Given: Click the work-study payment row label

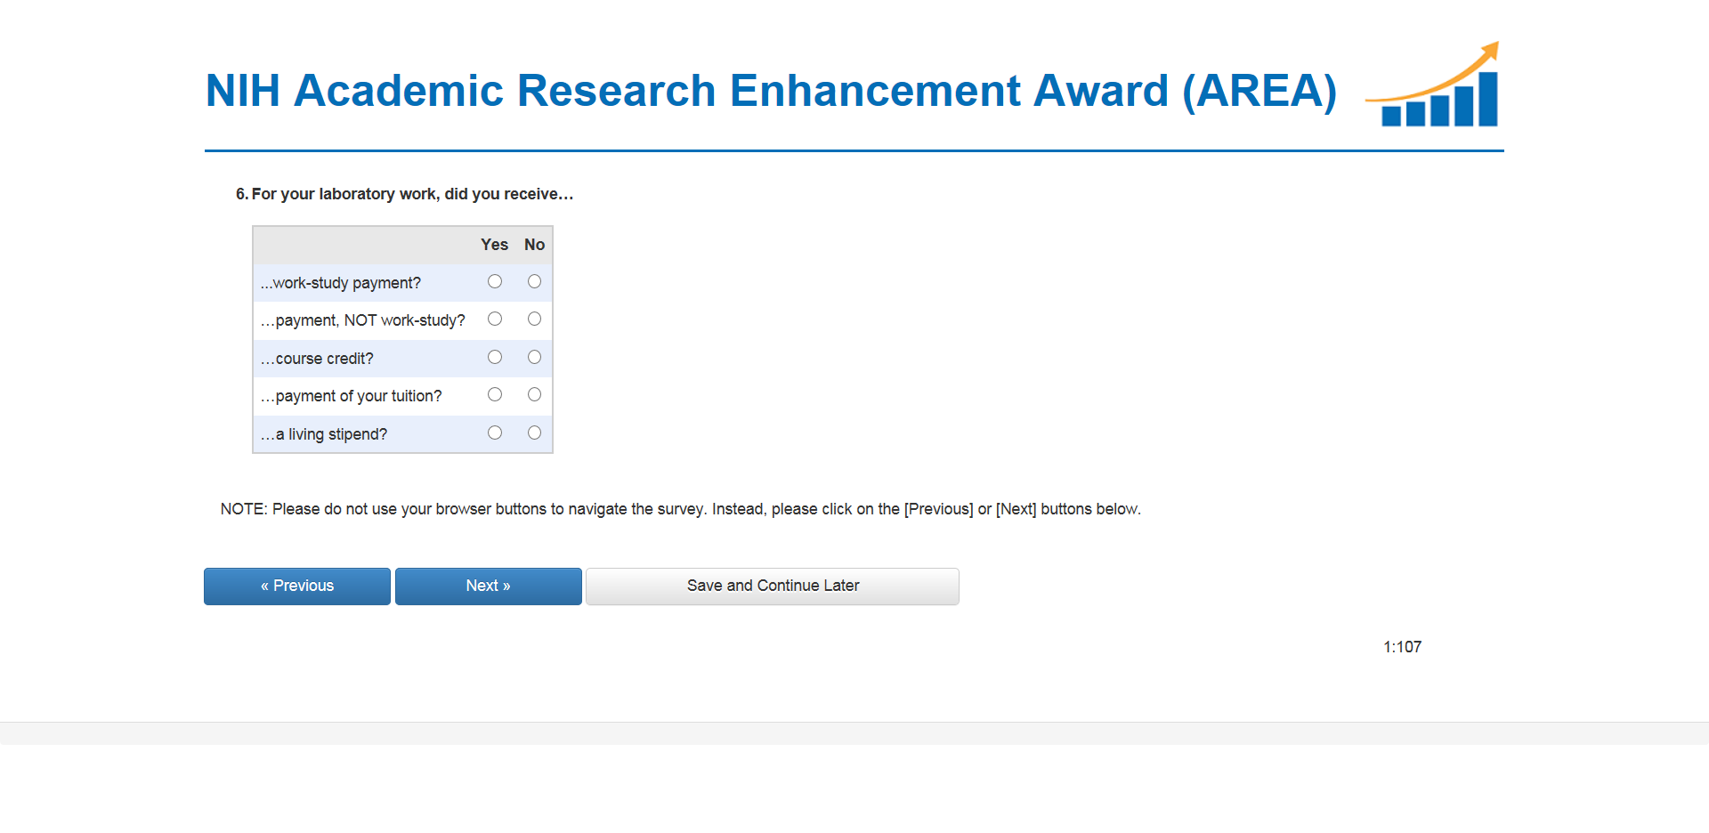Looking at the screenshot, I should click(x=341, y=283).
